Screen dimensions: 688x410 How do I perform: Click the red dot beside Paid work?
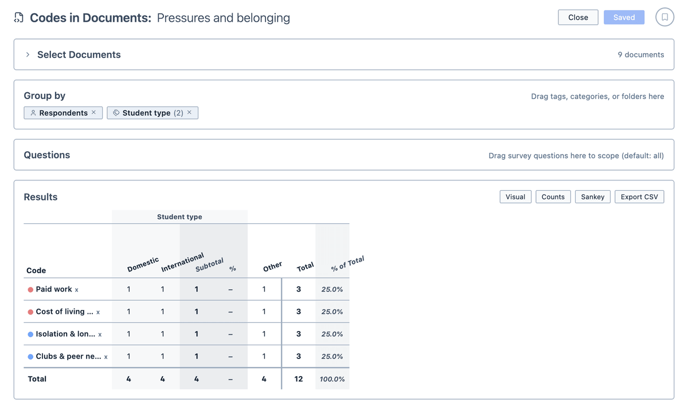pos(30,290)
